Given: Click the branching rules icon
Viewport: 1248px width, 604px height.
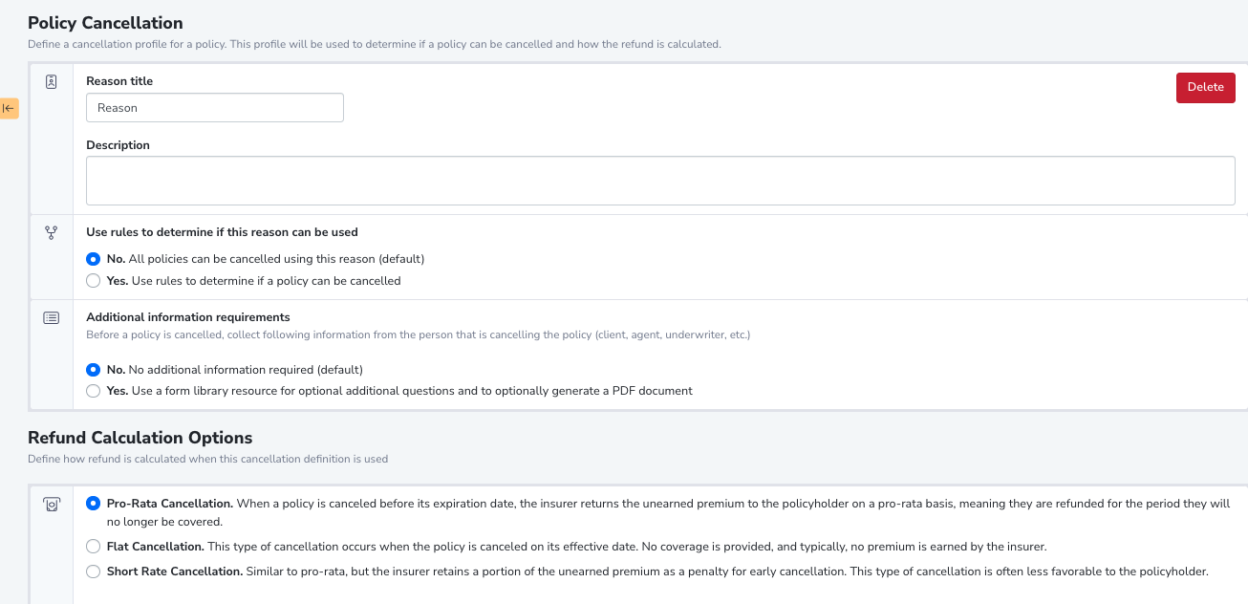Looking at the screenshot, I should tap(52, 232).
